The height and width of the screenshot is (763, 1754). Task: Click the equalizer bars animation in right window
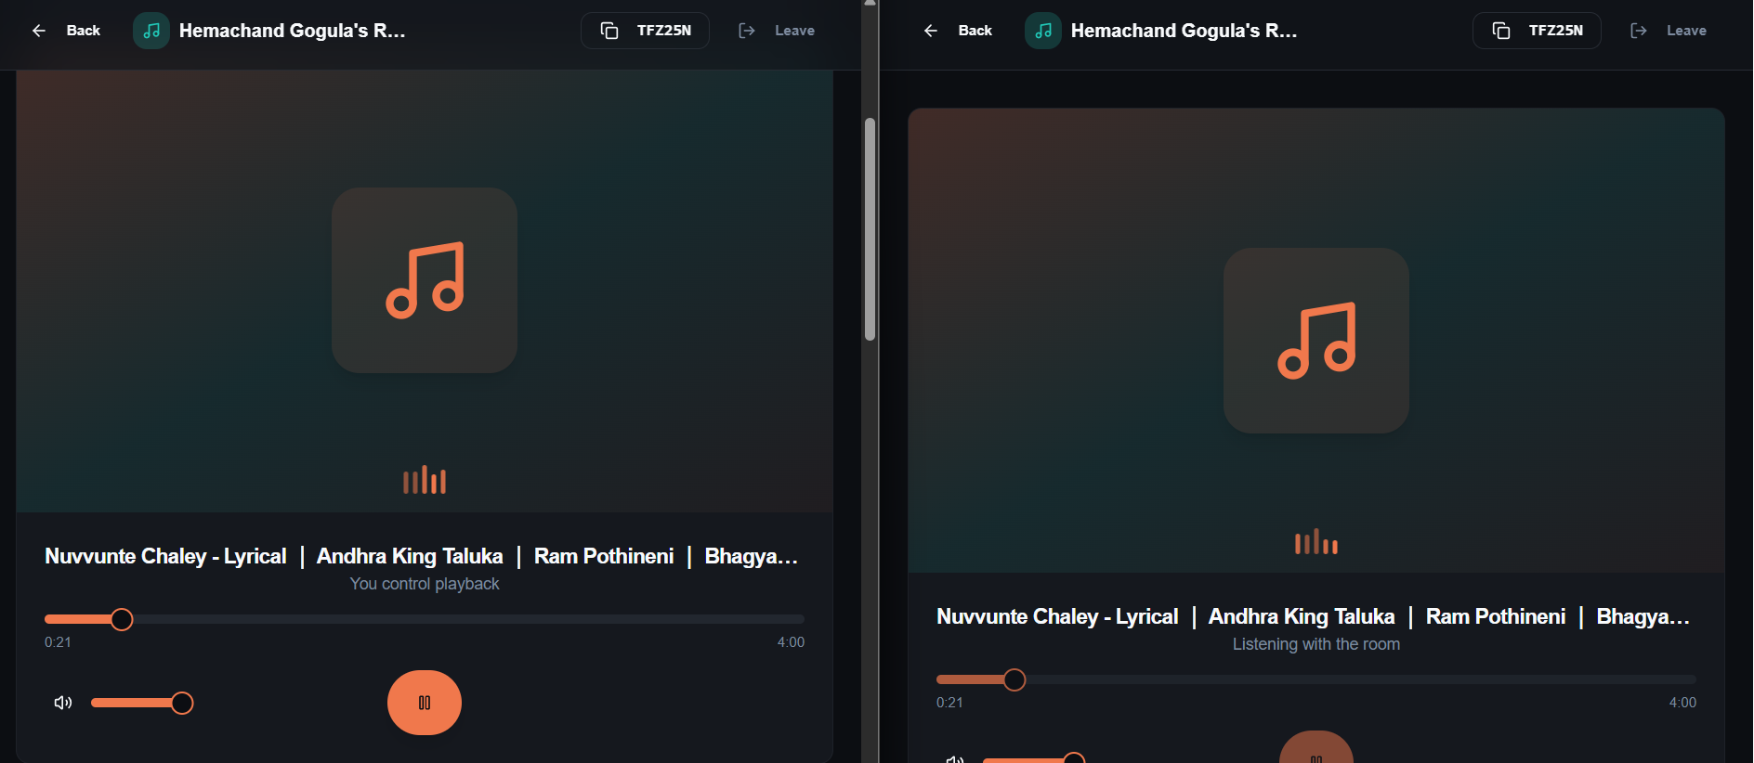1316,541
